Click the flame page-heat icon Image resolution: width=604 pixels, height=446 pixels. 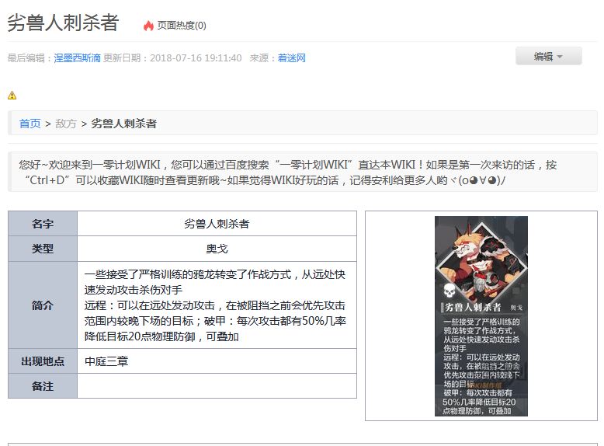coord(148,26)
